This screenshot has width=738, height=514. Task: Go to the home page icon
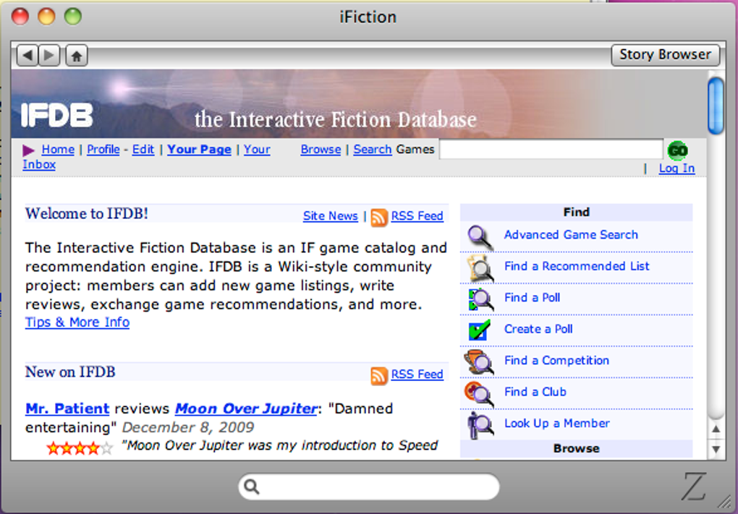(x=76, y=55)
